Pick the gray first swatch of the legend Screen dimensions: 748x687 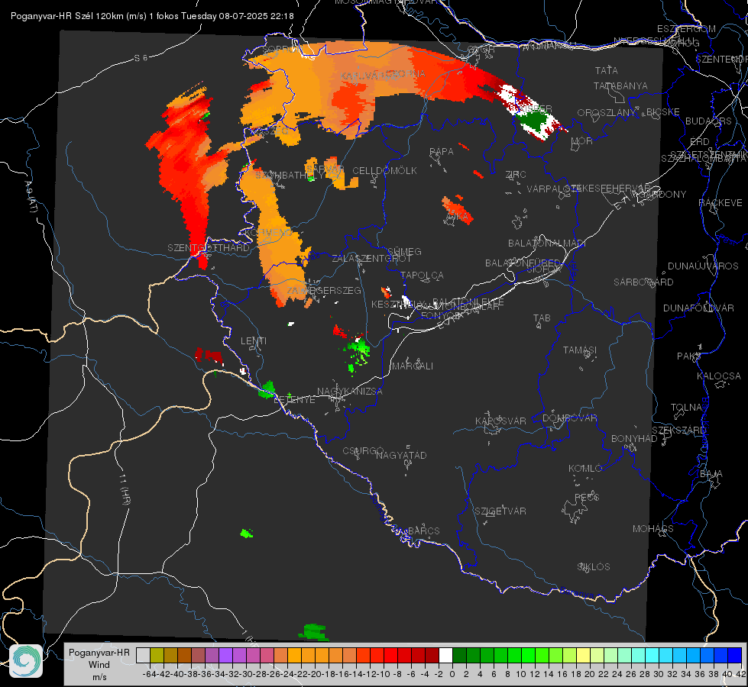point(143,655)
